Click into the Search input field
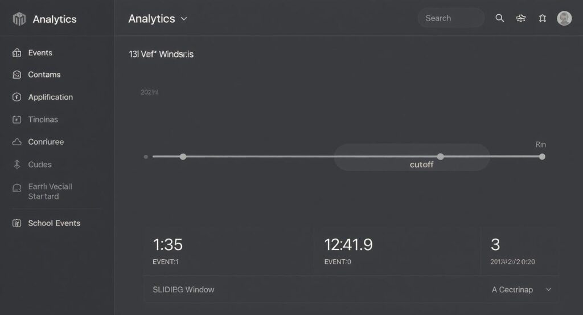583x315 pixels. coord(451,18)
